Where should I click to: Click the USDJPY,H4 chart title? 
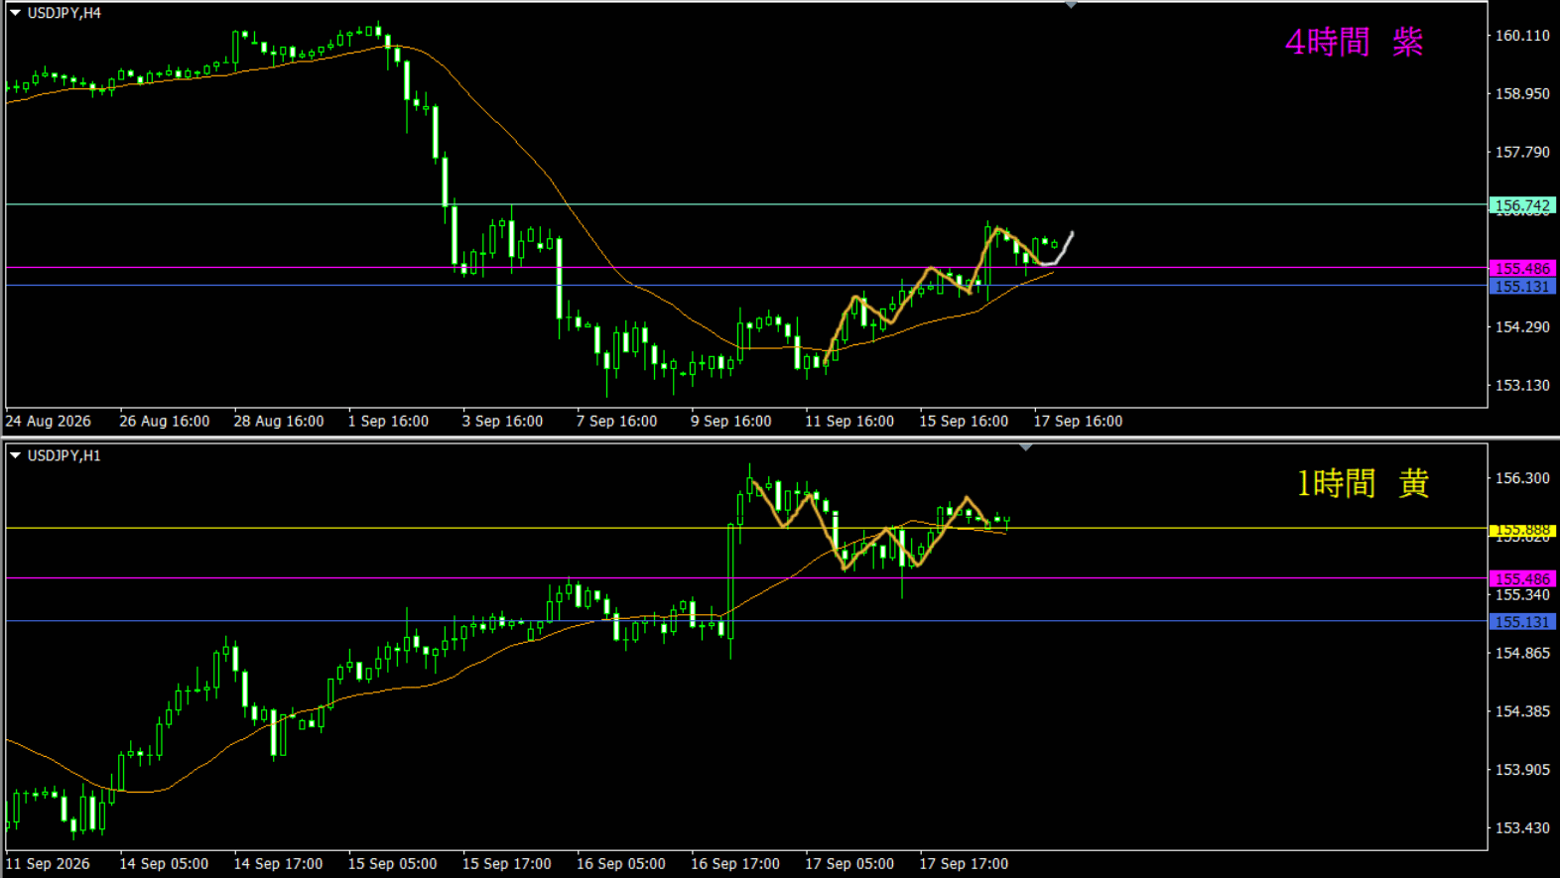[x=64, y=13]
